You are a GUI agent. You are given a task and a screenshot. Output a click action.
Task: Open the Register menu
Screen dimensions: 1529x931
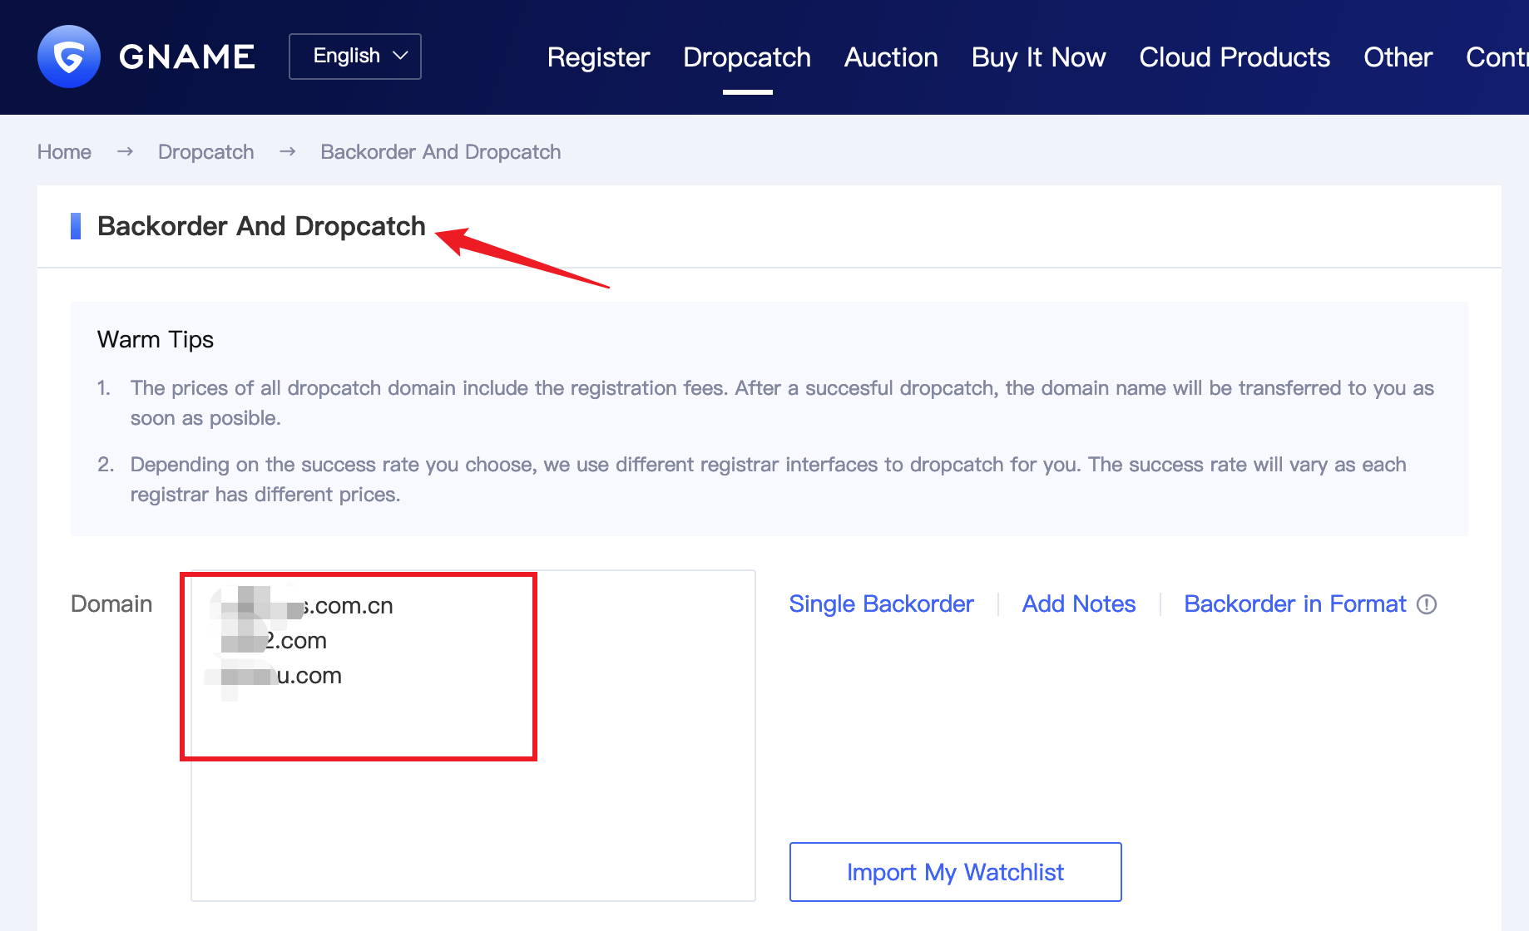pyautogui.click(x=598, y=57)
